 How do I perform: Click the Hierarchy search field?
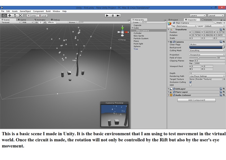[x=153, y=22]
